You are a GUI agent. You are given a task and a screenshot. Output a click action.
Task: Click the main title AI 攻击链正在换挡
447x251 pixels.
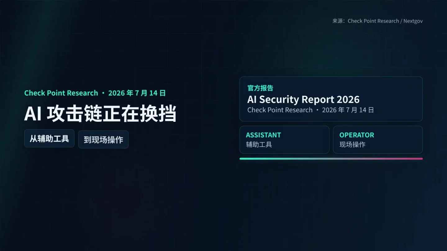pos(100,113)
